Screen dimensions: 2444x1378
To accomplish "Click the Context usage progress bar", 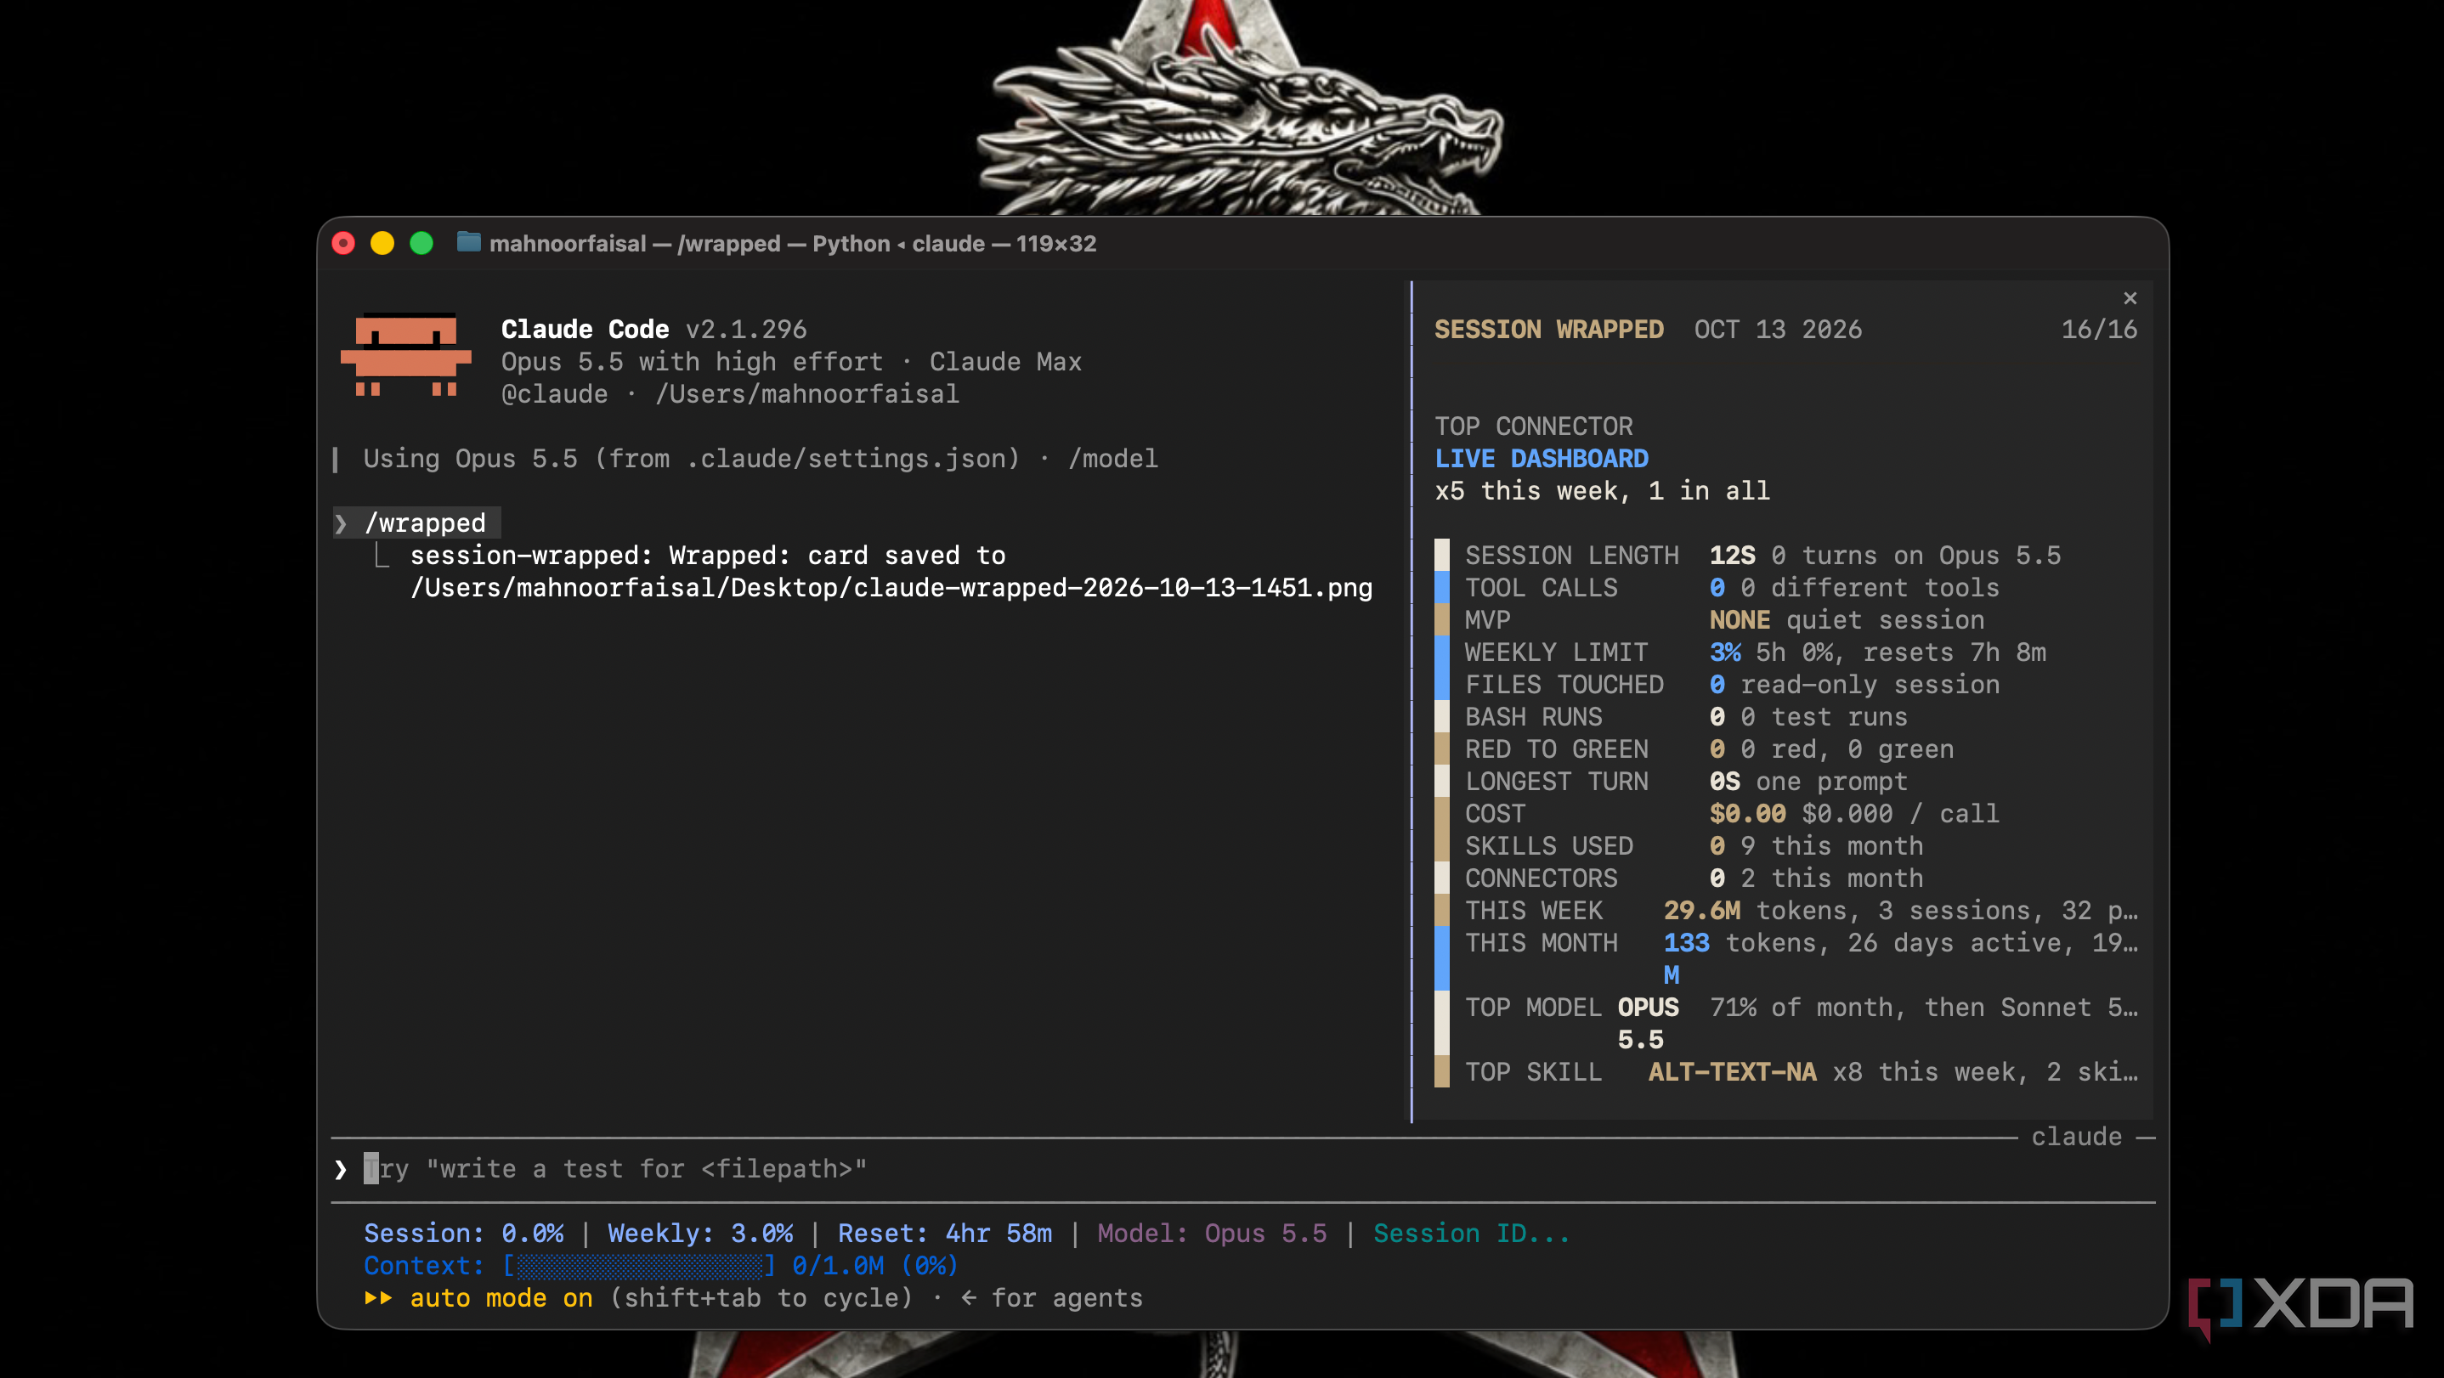I will click(x=639, y=1265).
